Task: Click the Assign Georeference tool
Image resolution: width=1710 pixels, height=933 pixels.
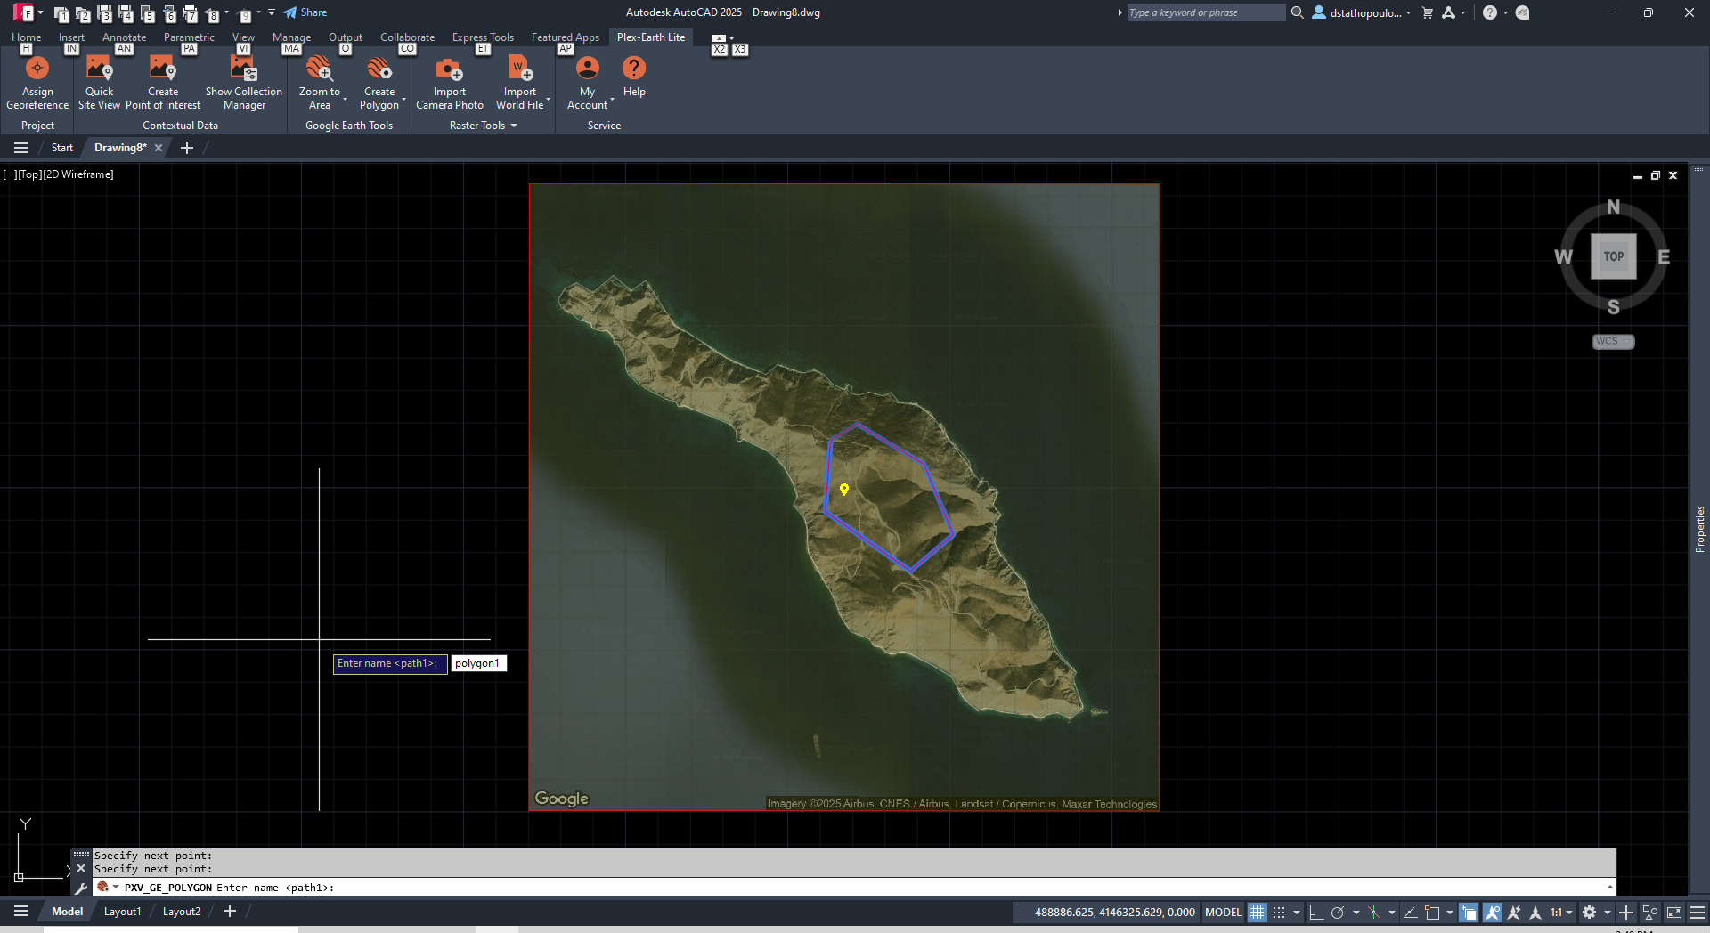Action: pyautogui.click(x=37, y=83)
